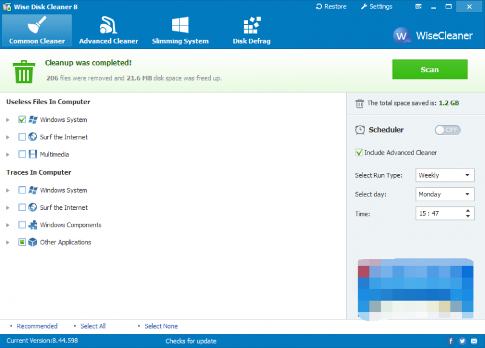The width and height of the screenshot is (485, 348).
Task: Check Surf the Internet under Useless Files
Action: [22, 137]
